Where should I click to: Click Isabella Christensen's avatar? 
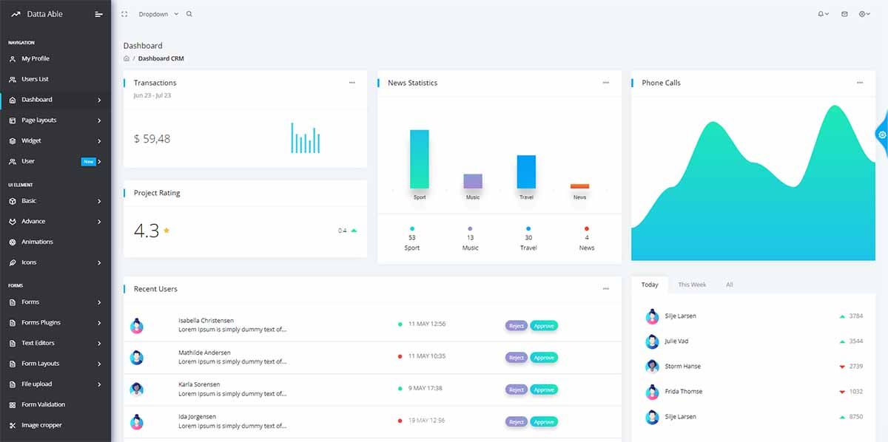[x=137, y=326]
